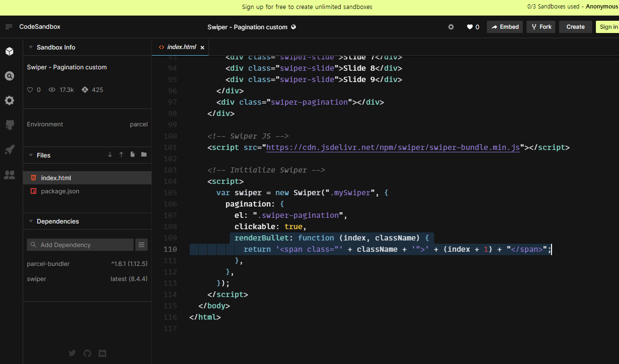Open the swiper-bundle.min.js CDN link
The image size is (619, 364).
pyautogui.click(x=393, y=148)
